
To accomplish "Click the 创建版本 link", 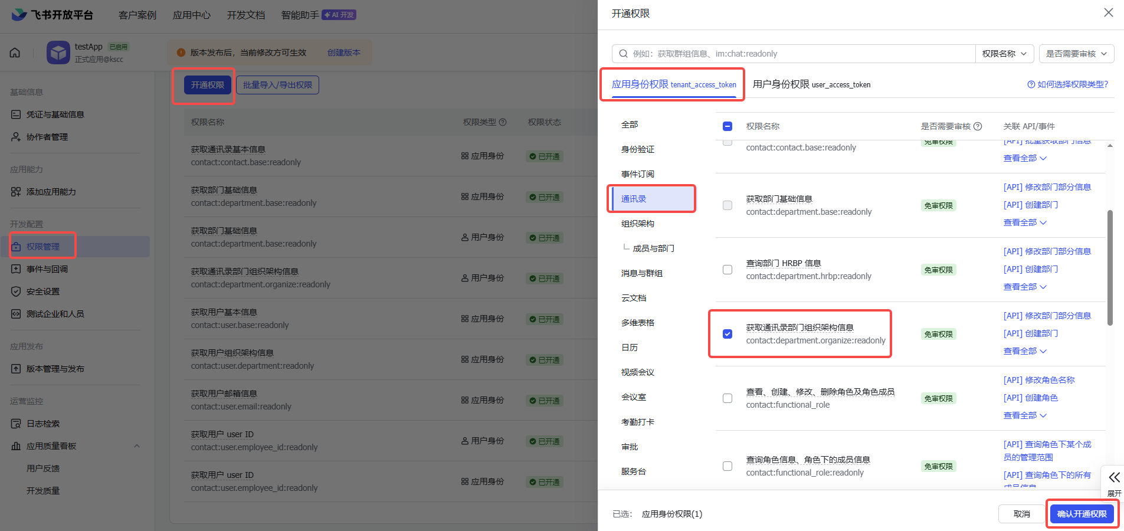I will coord(344,53).
